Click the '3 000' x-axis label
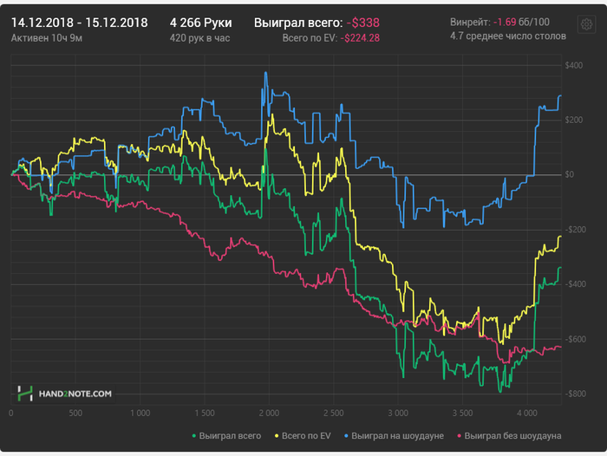The image size is (607, 456). click(x=398, y=414)
